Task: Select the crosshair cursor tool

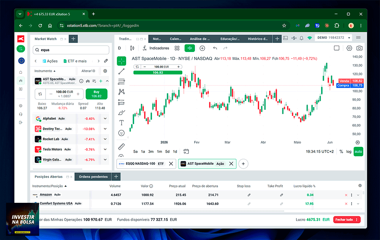Action: [122, 61]
